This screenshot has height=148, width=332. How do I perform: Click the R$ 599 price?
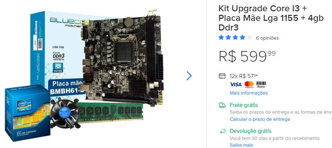click(x=247, y=56)
